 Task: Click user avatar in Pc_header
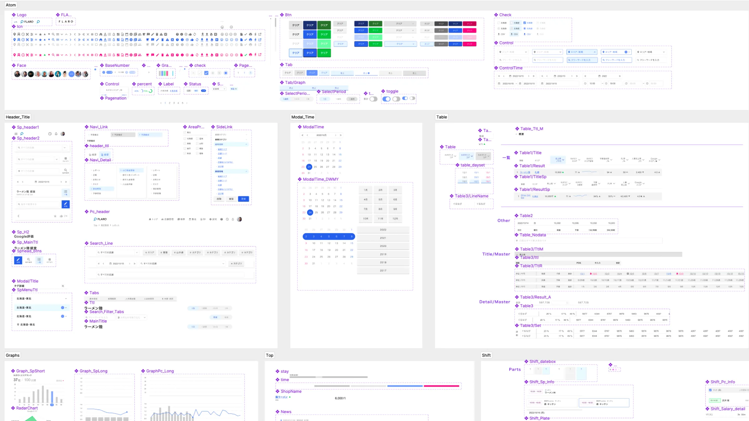click(x=239, y=219)
